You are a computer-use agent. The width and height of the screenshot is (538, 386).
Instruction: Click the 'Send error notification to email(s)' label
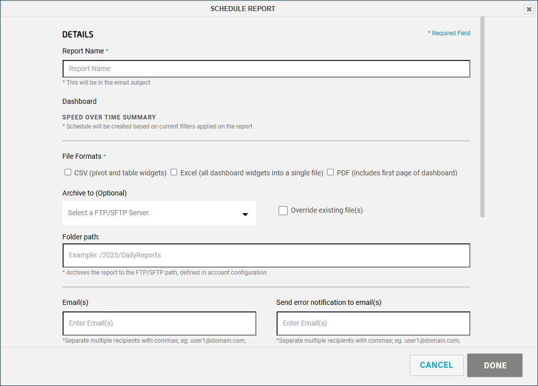pos(329,302)
